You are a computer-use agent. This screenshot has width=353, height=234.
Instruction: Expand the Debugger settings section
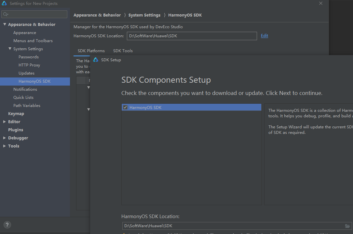click(x=5, y=138)
